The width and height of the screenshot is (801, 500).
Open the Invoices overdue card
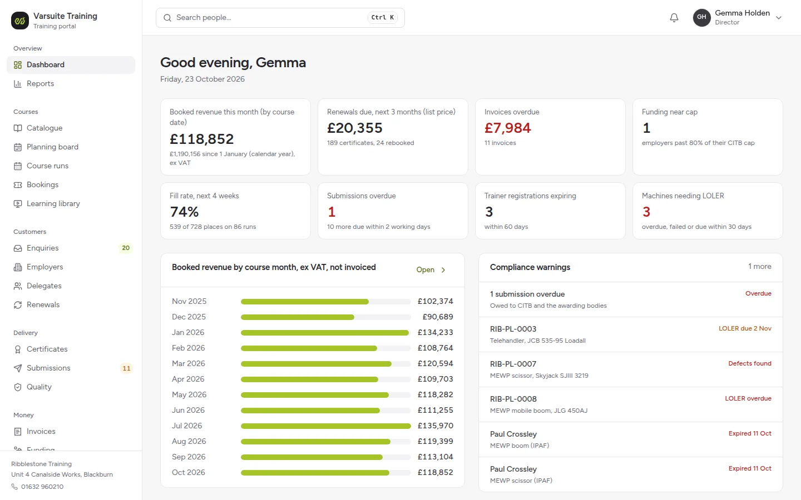[550, 137]
